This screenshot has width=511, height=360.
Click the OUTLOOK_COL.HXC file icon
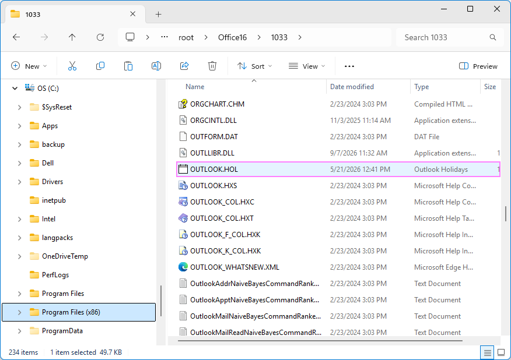click(x=183, y=202)
